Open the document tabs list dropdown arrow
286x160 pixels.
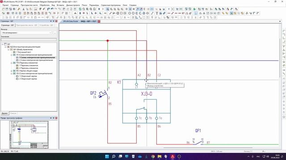(280, 21)
